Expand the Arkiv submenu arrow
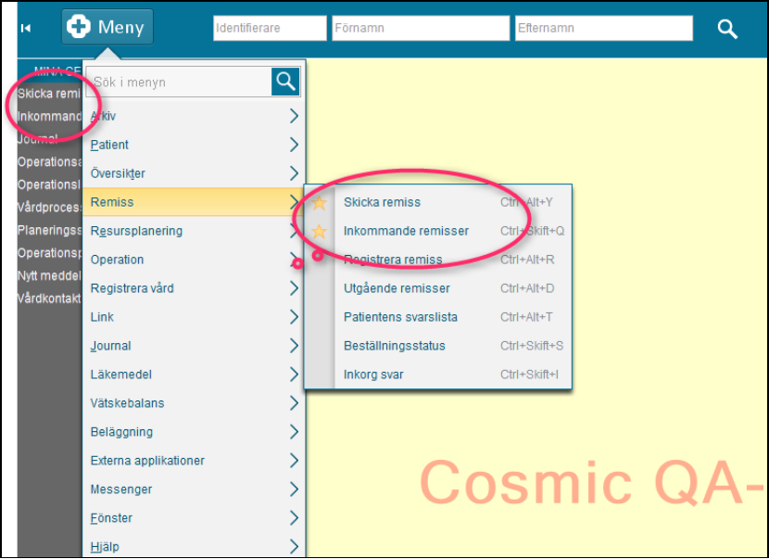 tap(293, 116)
